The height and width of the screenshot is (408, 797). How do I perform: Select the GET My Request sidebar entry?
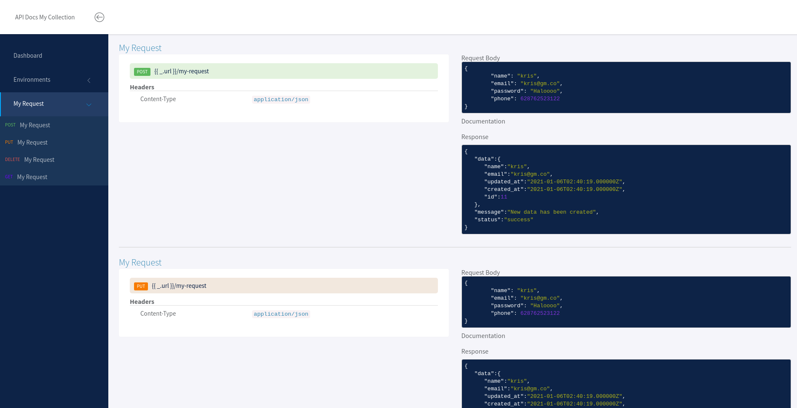click(54, 177)
